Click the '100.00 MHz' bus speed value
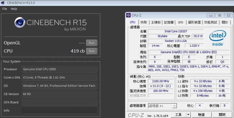234x118 pixels. click(x=161, y=91)
